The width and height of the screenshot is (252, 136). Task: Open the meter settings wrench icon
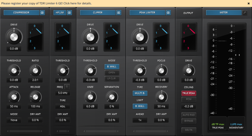tap(245, 13)
